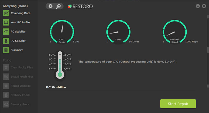209x113 pixels.
Task: Click the Security check shield icon
Action: coord(6,104)
